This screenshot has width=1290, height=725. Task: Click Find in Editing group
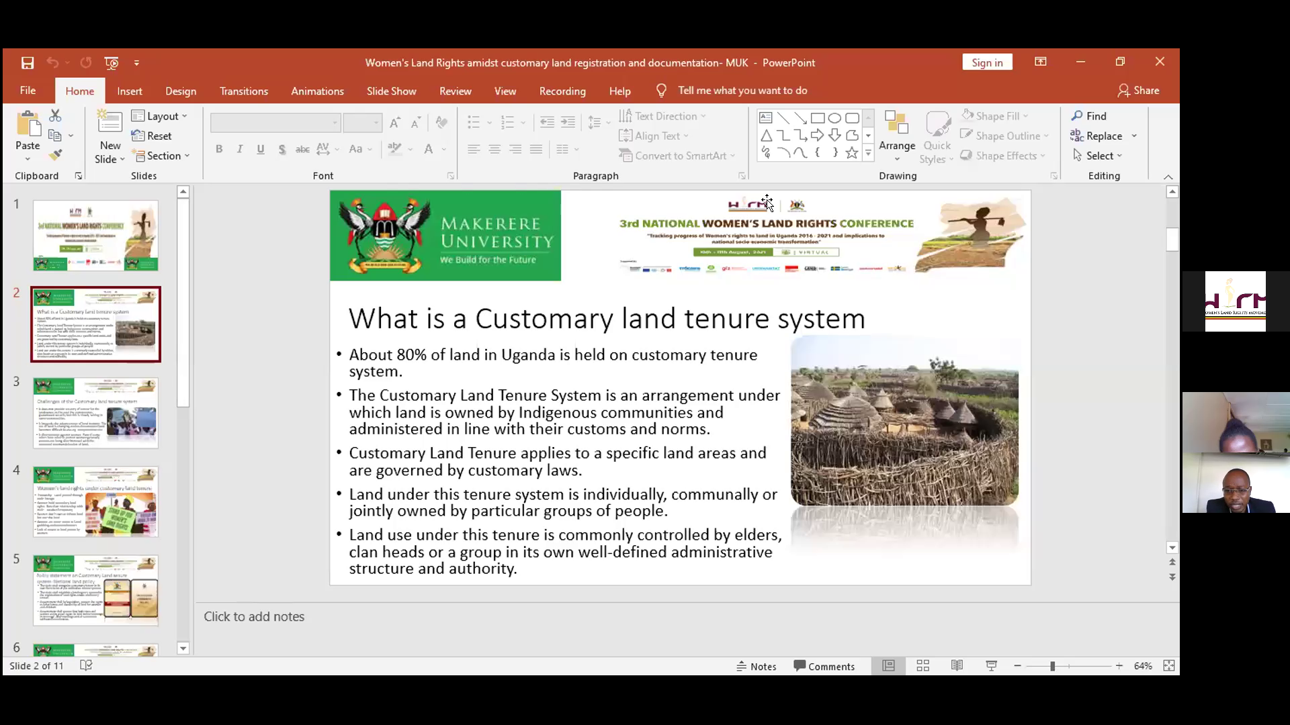(x=1089, y=116)
